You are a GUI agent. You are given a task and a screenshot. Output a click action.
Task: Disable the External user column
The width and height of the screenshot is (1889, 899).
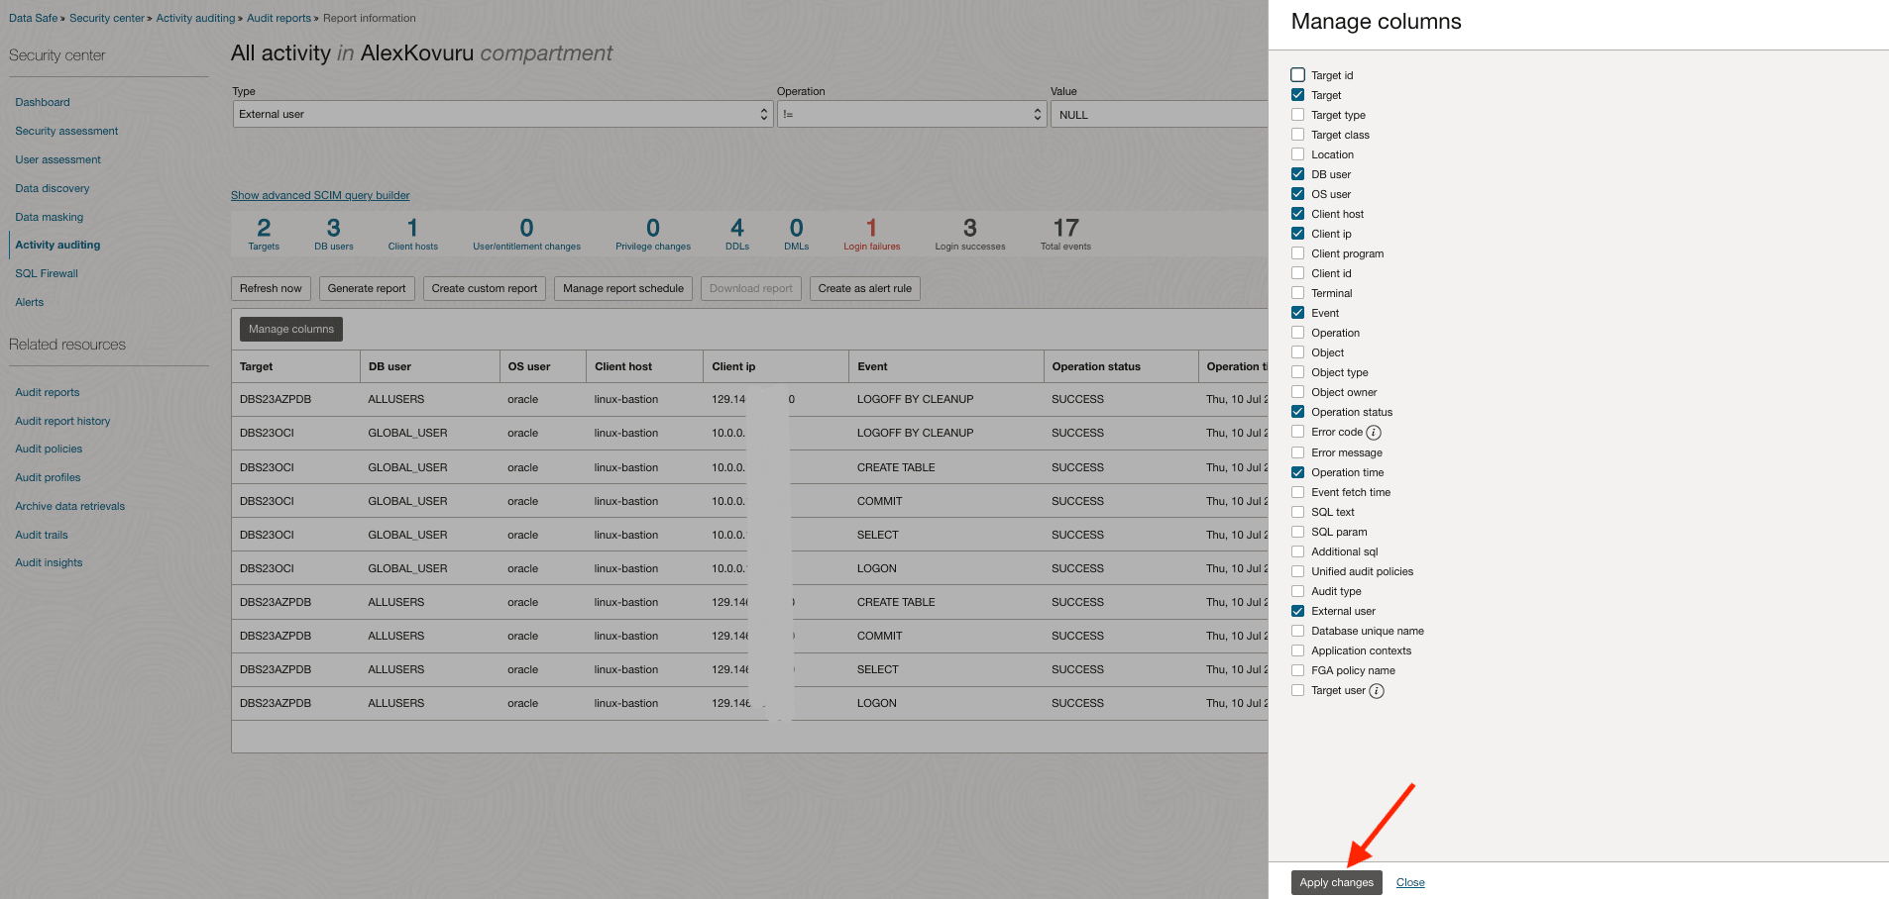coord(1297,611)
